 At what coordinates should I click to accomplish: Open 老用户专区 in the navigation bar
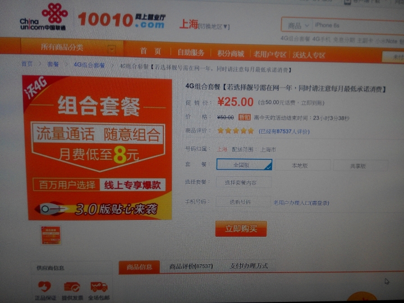tap(269, 54)
